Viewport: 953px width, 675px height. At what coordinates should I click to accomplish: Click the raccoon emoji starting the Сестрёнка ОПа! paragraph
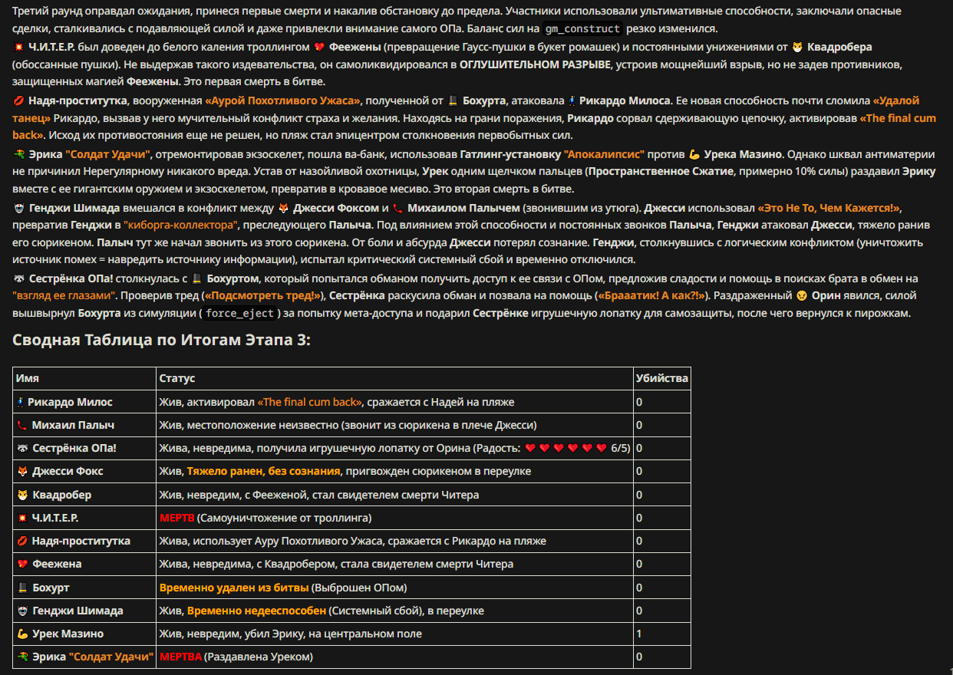[18, 278]
